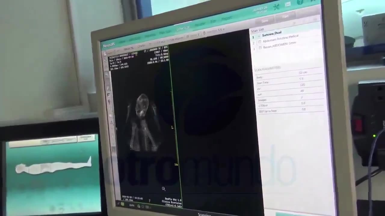Select the Abdomen Routine Helical scan row

click(x=280, y=38)
